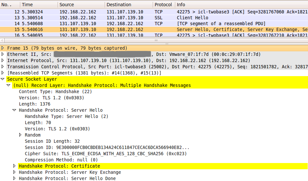Expand Transmission Control Protocol node
This screenshot has width=308, height=181.
3,67
